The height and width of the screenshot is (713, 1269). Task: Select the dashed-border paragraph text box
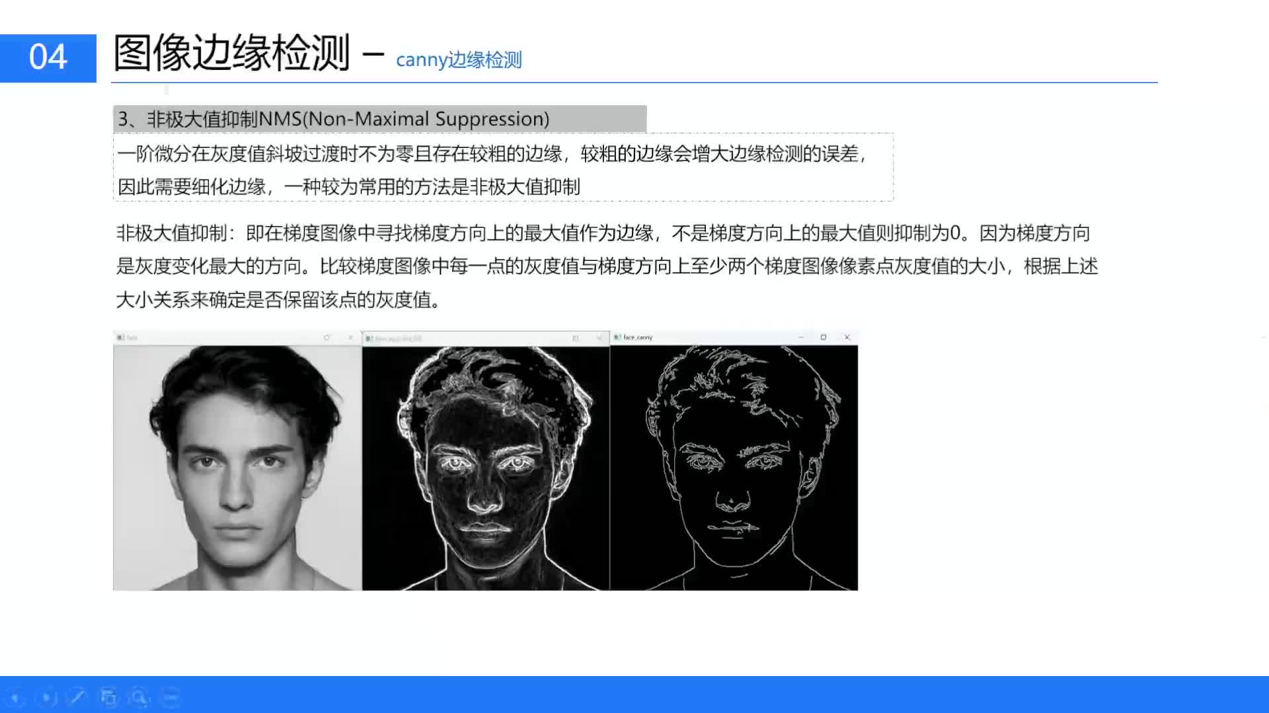point(504,168)
